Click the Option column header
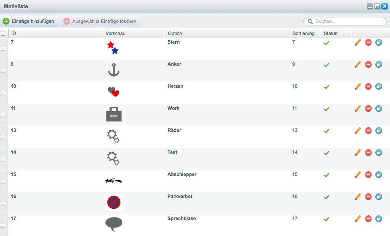Image resolution: width=390 pixels, height=236 pixels. click(x=175, y=33)
